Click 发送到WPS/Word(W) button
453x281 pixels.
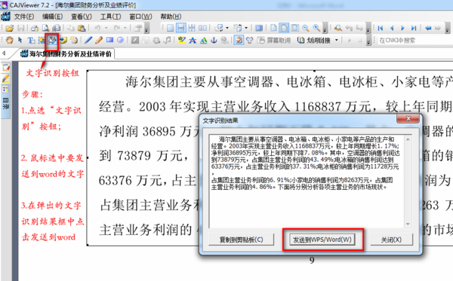coord(322,240)
